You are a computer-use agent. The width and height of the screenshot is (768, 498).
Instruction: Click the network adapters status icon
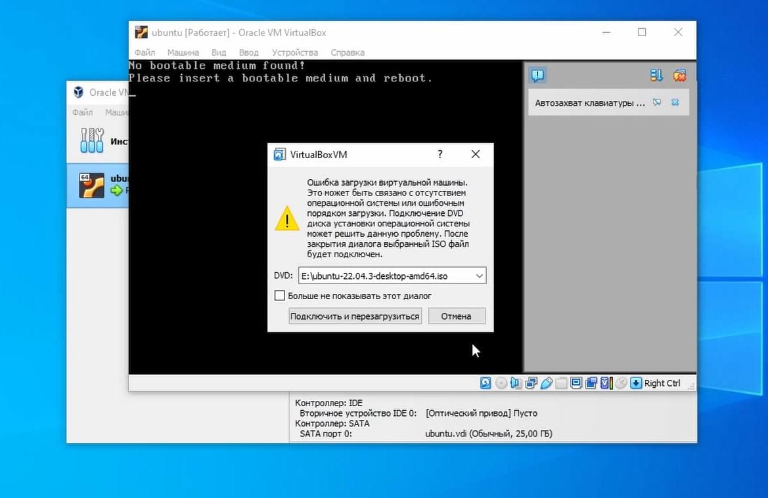pyautogui.click(x=531, y=383)
